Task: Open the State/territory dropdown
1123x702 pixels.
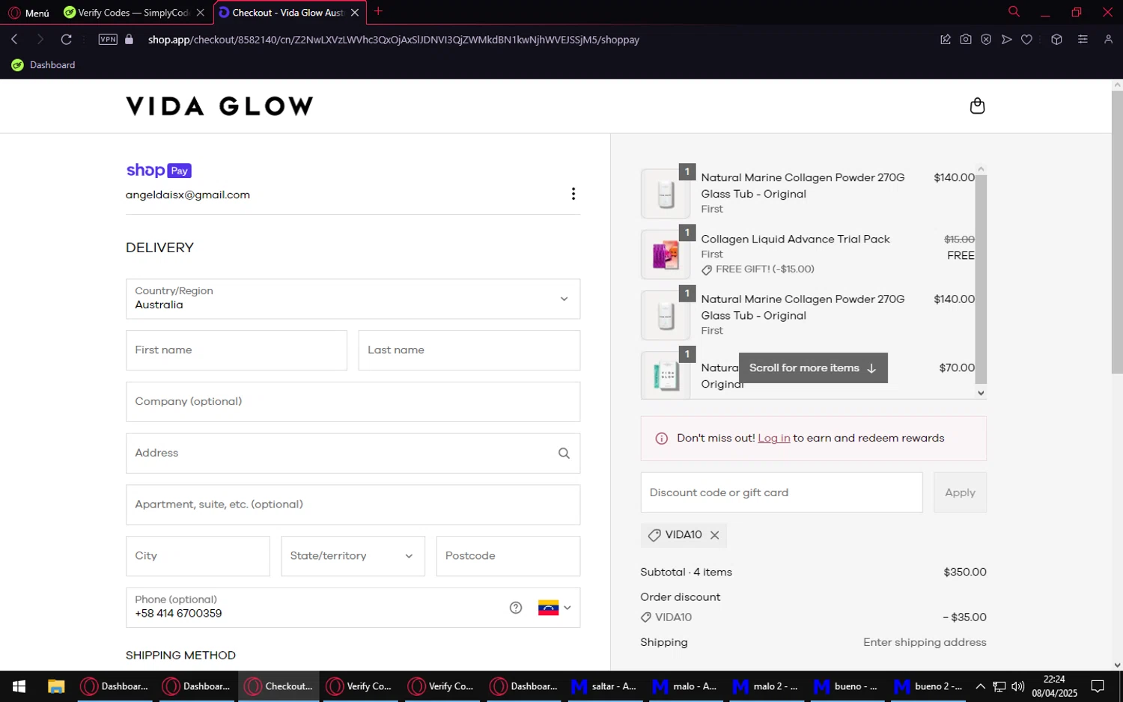Action: 353,556
